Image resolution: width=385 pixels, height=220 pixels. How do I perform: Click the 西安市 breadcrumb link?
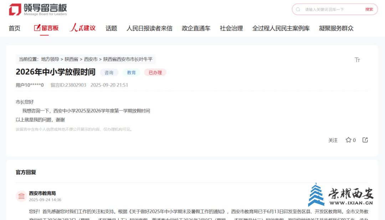91,59
